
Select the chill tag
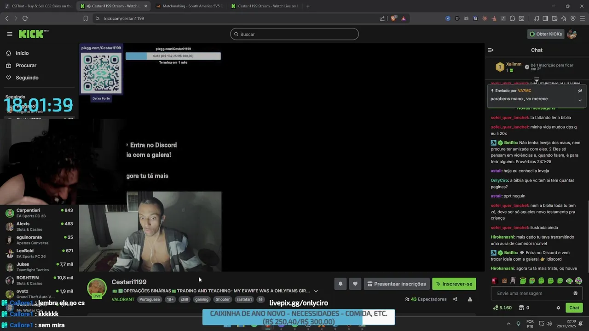tap(185, 299)
